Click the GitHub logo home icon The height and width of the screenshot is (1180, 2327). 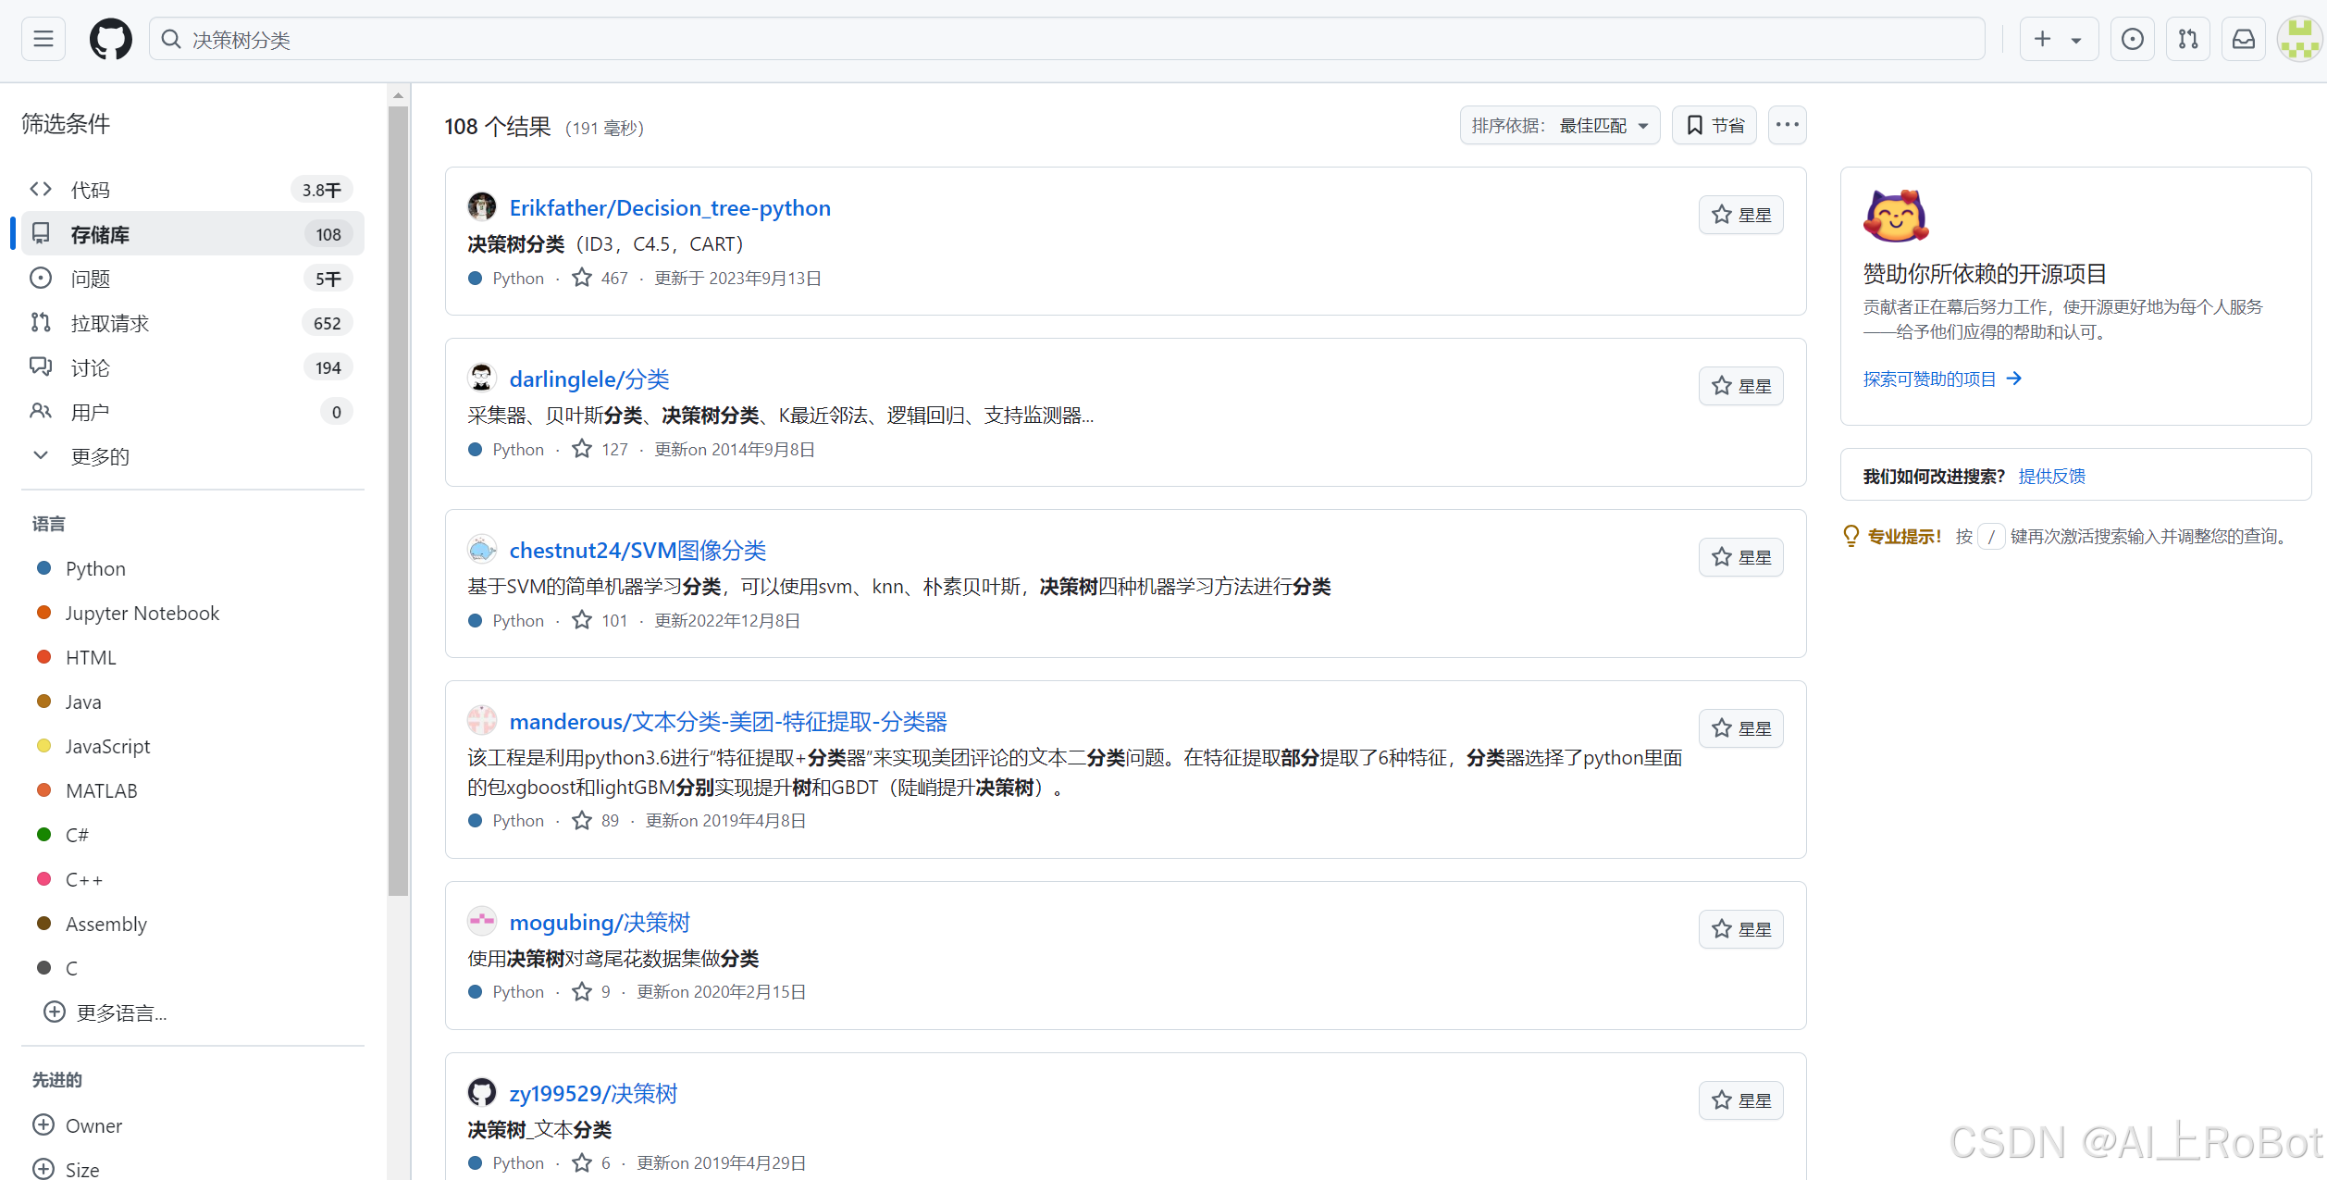(x=110, y=39)
